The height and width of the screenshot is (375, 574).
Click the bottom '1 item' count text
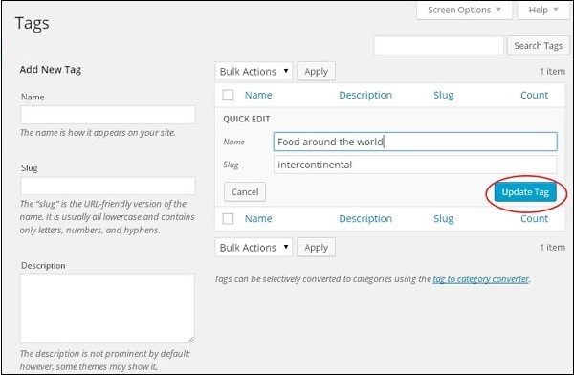coord(553,248)
